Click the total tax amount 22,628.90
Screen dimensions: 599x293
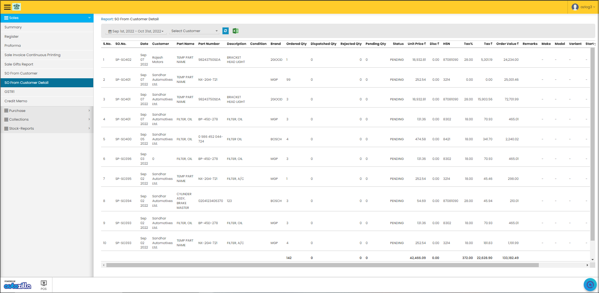(485, 258)
